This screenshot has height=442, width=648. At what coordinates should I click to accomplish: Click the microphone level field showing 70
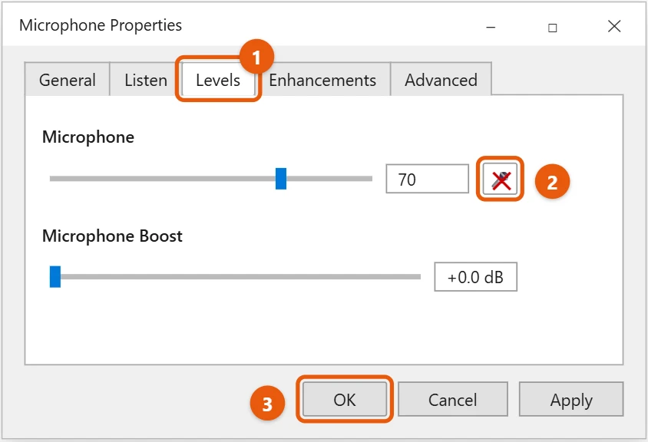(x=428, y=179)
